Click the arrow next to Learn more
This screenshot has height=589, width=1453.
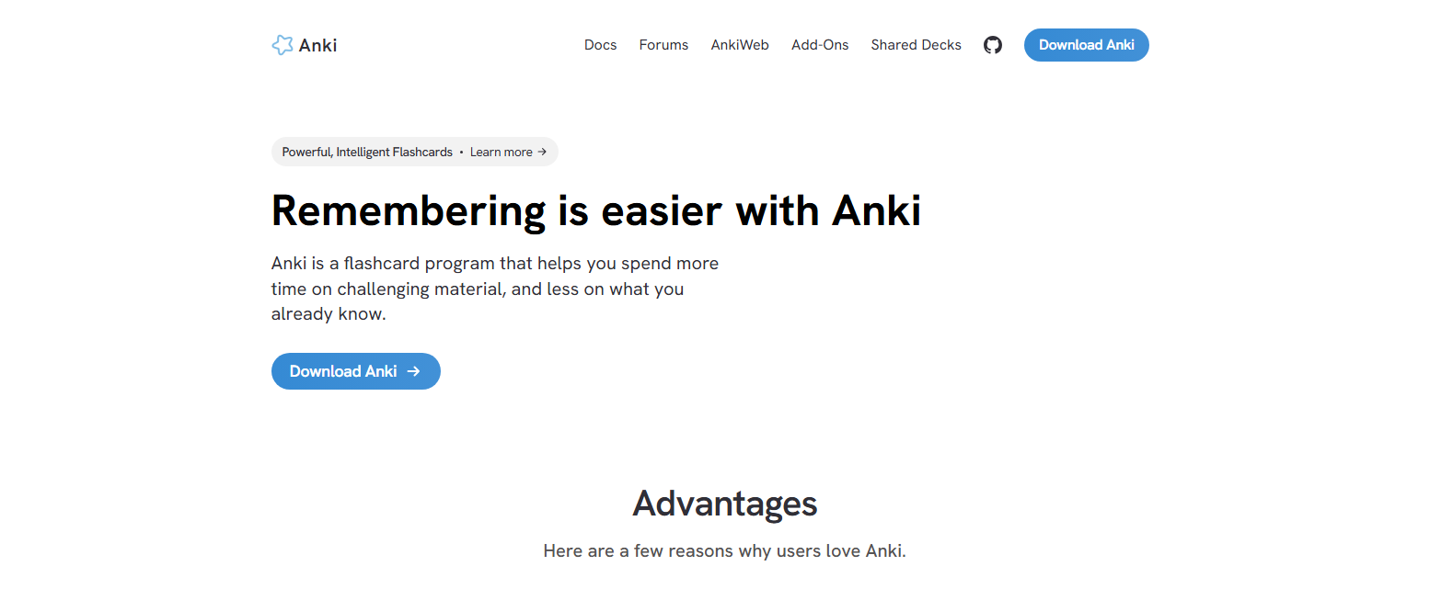[x=541, y=152]
